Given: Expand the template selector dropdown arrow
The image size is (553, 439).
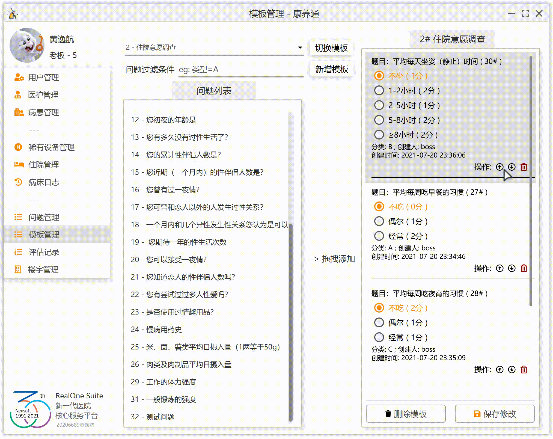Looking at the screenshot, I should (x=300, y=48).
